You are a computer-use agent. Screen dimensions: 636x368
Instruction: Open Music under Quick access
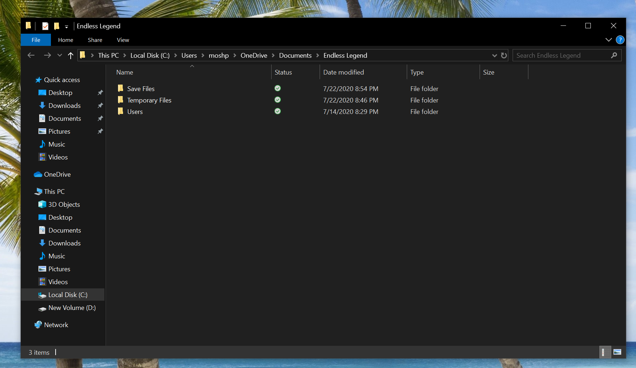point(57,144)
